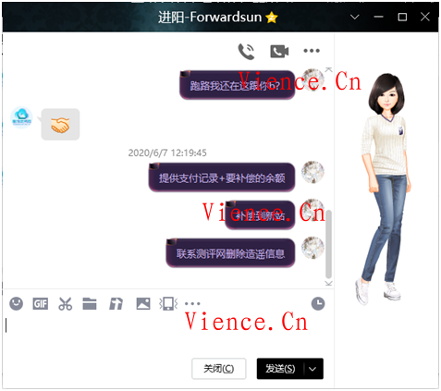The width and height of the screenshot is (441, 391).
Task: Minimize the chat window
Action: click(378, 17)
